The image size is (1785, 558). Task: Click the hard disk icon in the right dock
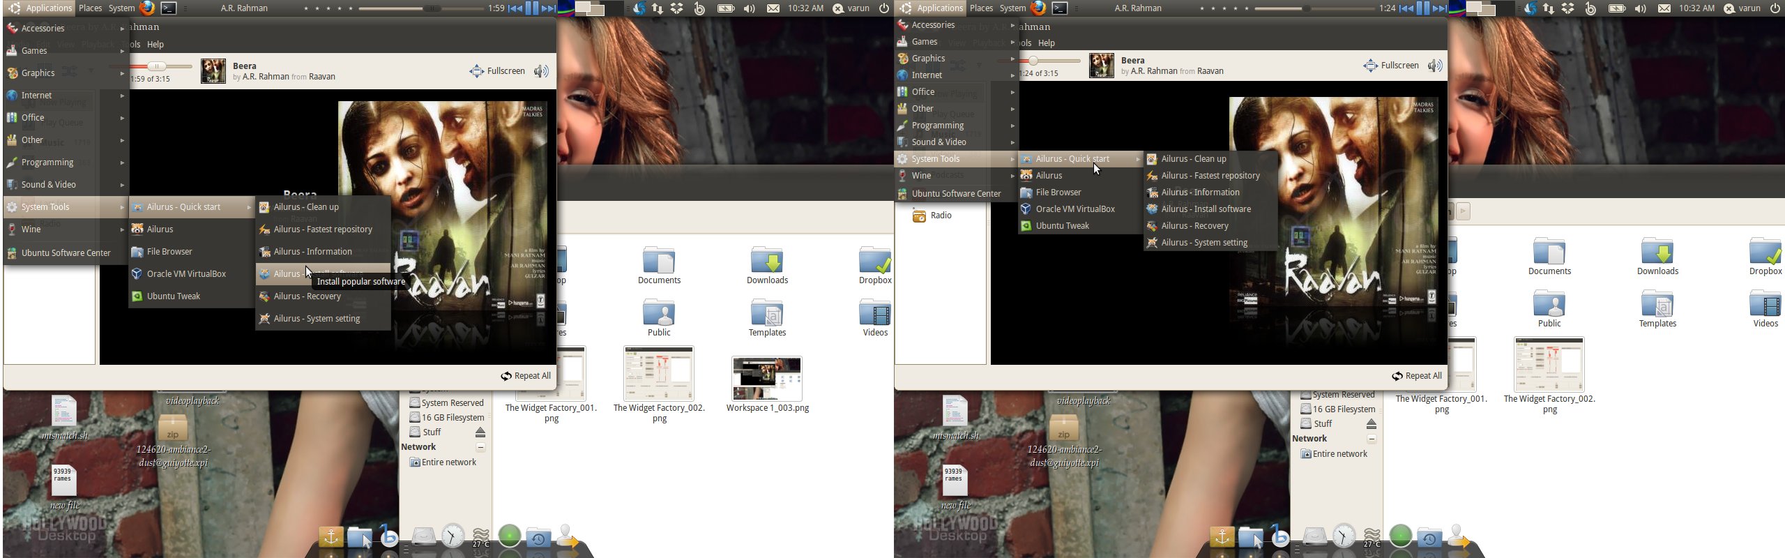[1315, 536]
